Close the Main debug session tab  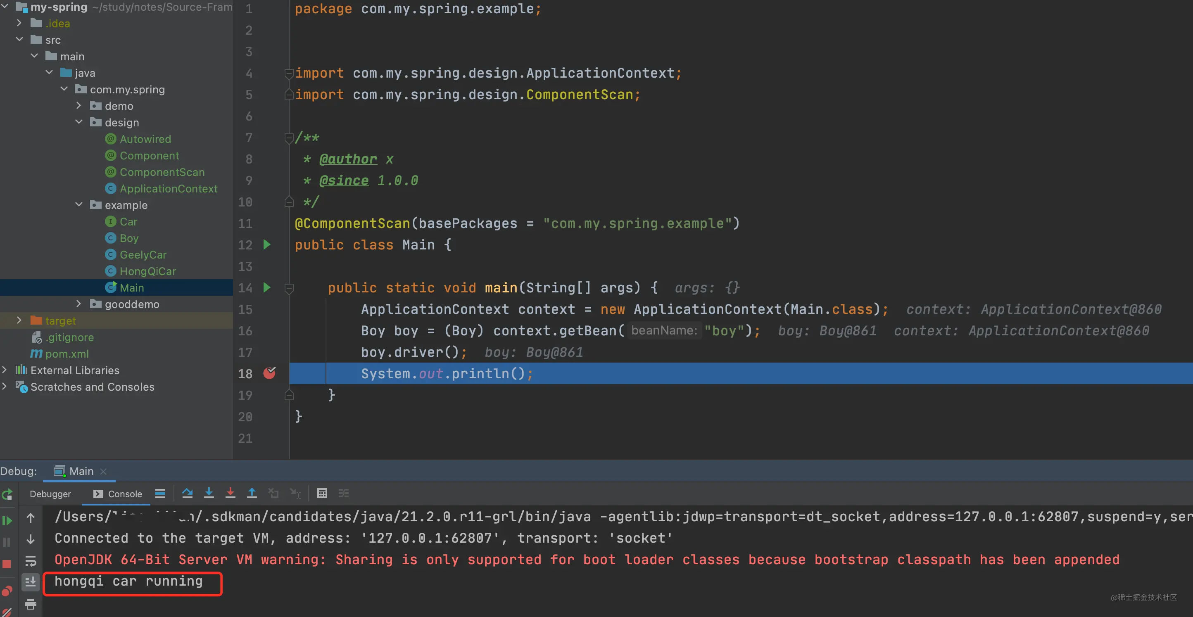tap(104, 471)
